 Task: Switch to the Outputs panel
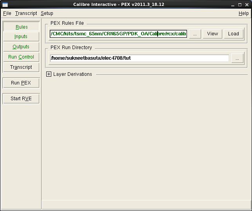[21, 47]
